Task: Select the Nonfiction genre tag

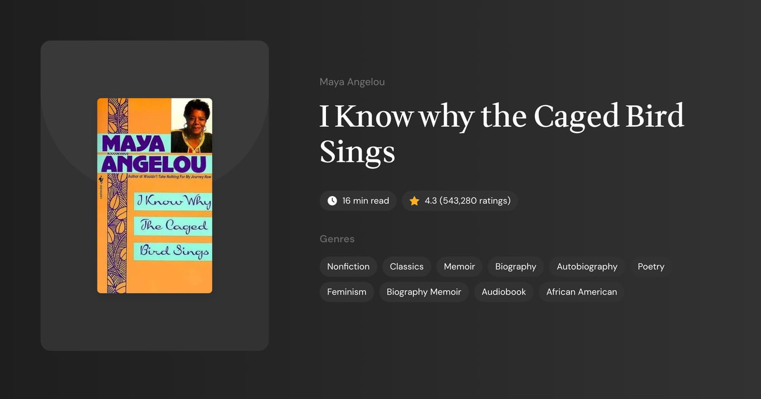Action: [348, 267]
